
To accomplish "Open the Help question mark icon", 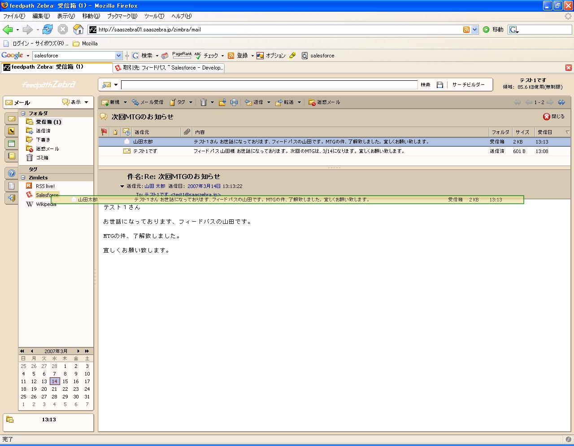I will click(11, 173).
